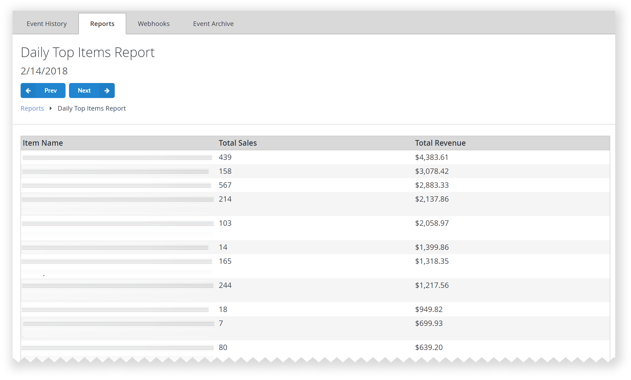Click the right arrow icon on Next
Image resolution: width=631 pixels, height=380 pixels.
107,90
